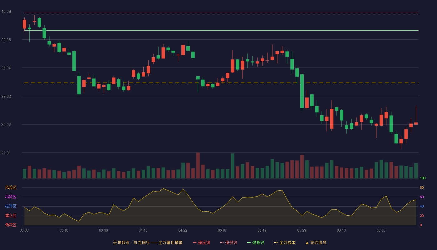The image size is (437, 250).
Task: Select the 拉升区 zone label
Action: (x=11, y=206)
